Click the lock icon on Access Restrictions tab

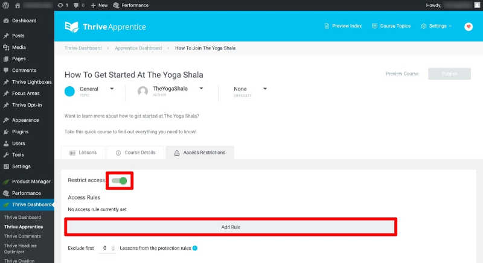[x=177, y=153]
